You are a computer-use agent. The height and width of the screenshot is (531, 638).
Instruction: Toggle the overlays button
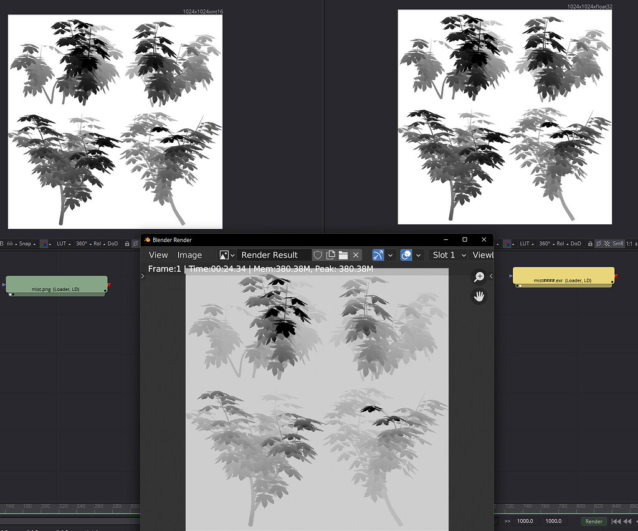point(406,255)
